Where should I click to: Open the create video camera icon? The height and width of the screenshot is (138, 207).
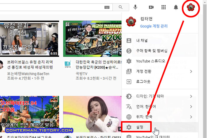click(151, 7)
